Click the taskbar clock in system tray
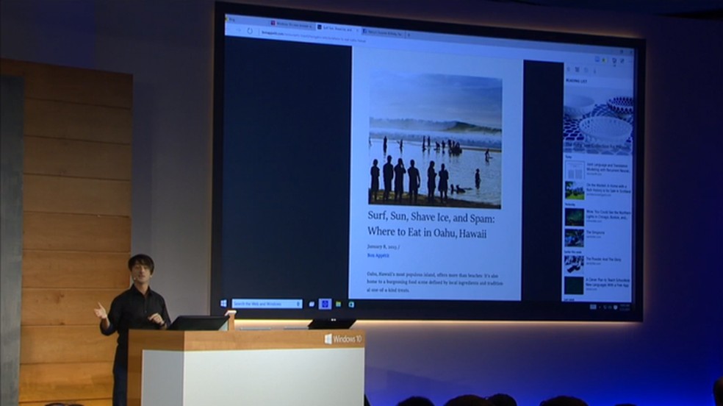 [x=625, y=307]
